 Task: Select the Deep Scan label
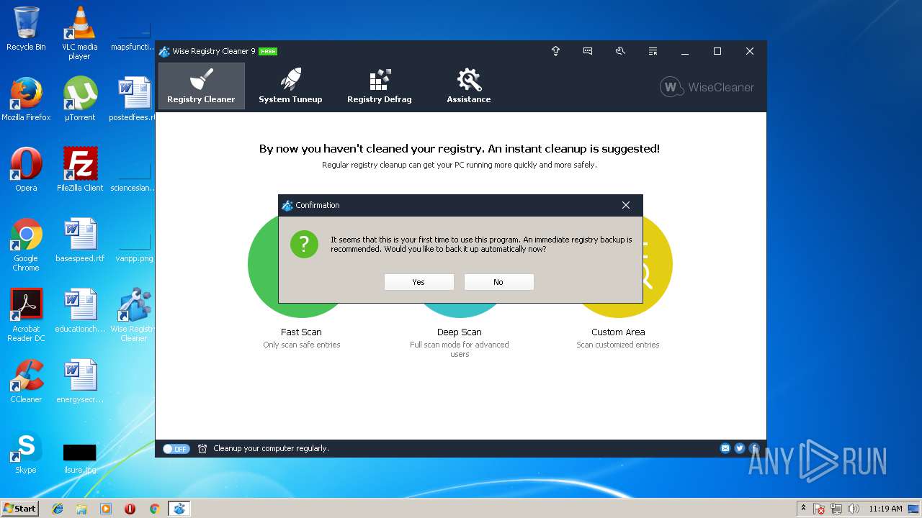[460, 332]
